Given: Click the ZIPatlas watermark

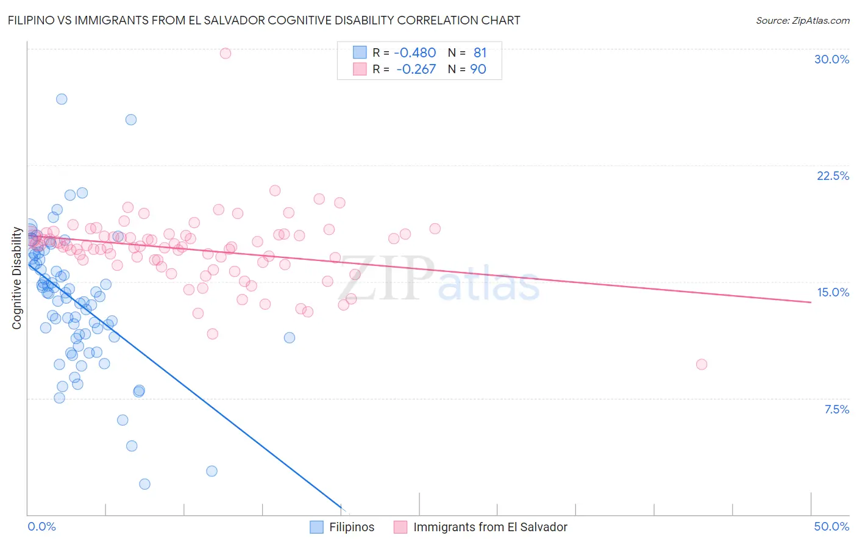Looking at the screenshot, I should tap(439, 279).
